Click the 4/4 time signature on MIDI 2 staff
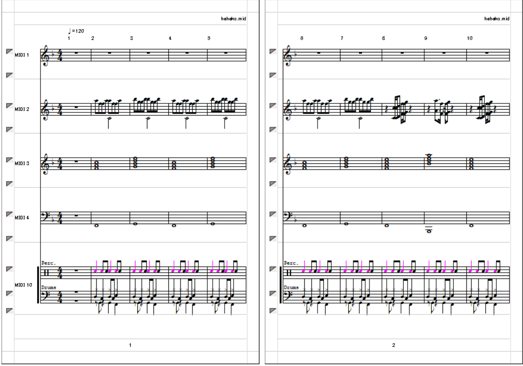This screenshot has height=366, width=523. (60, 109)
